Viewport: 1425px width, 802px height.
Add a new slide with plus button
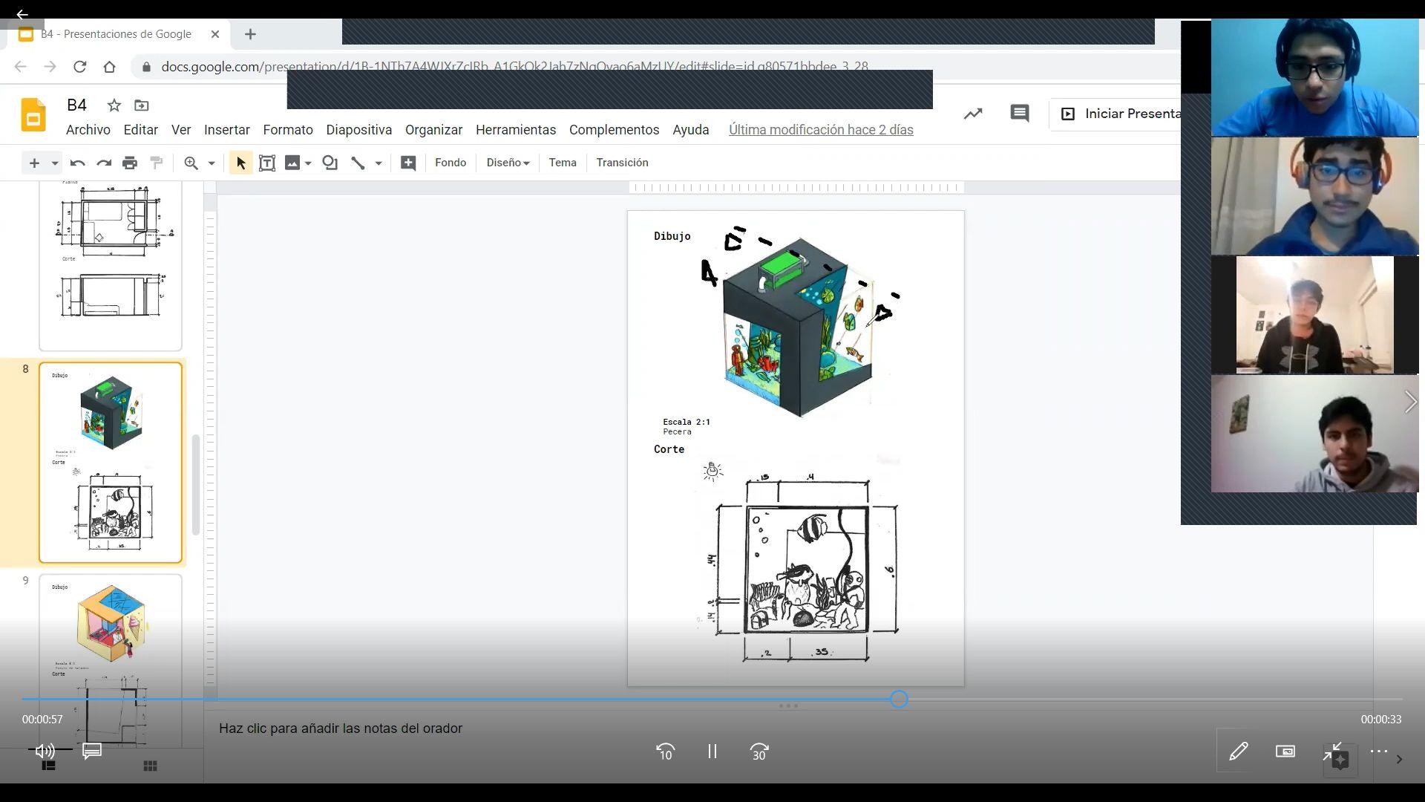pos(34,163)
